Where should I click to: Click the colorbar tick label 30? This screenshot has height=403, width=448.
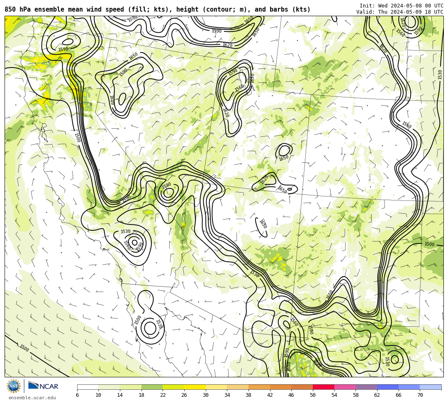pos(206,395)
